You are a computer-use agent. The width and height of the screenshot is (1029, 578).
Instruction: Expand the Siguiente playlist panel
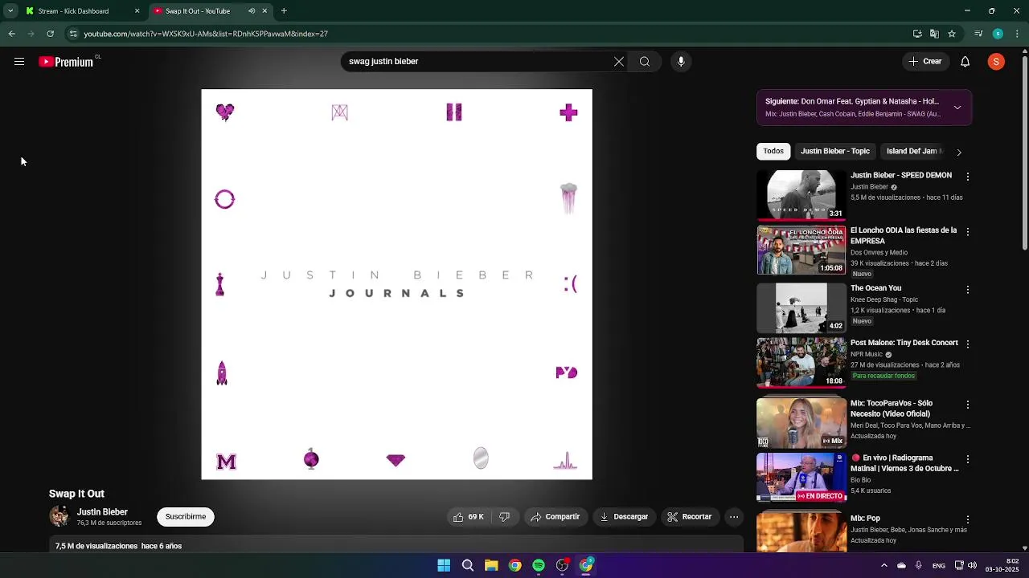pos(957,108)
